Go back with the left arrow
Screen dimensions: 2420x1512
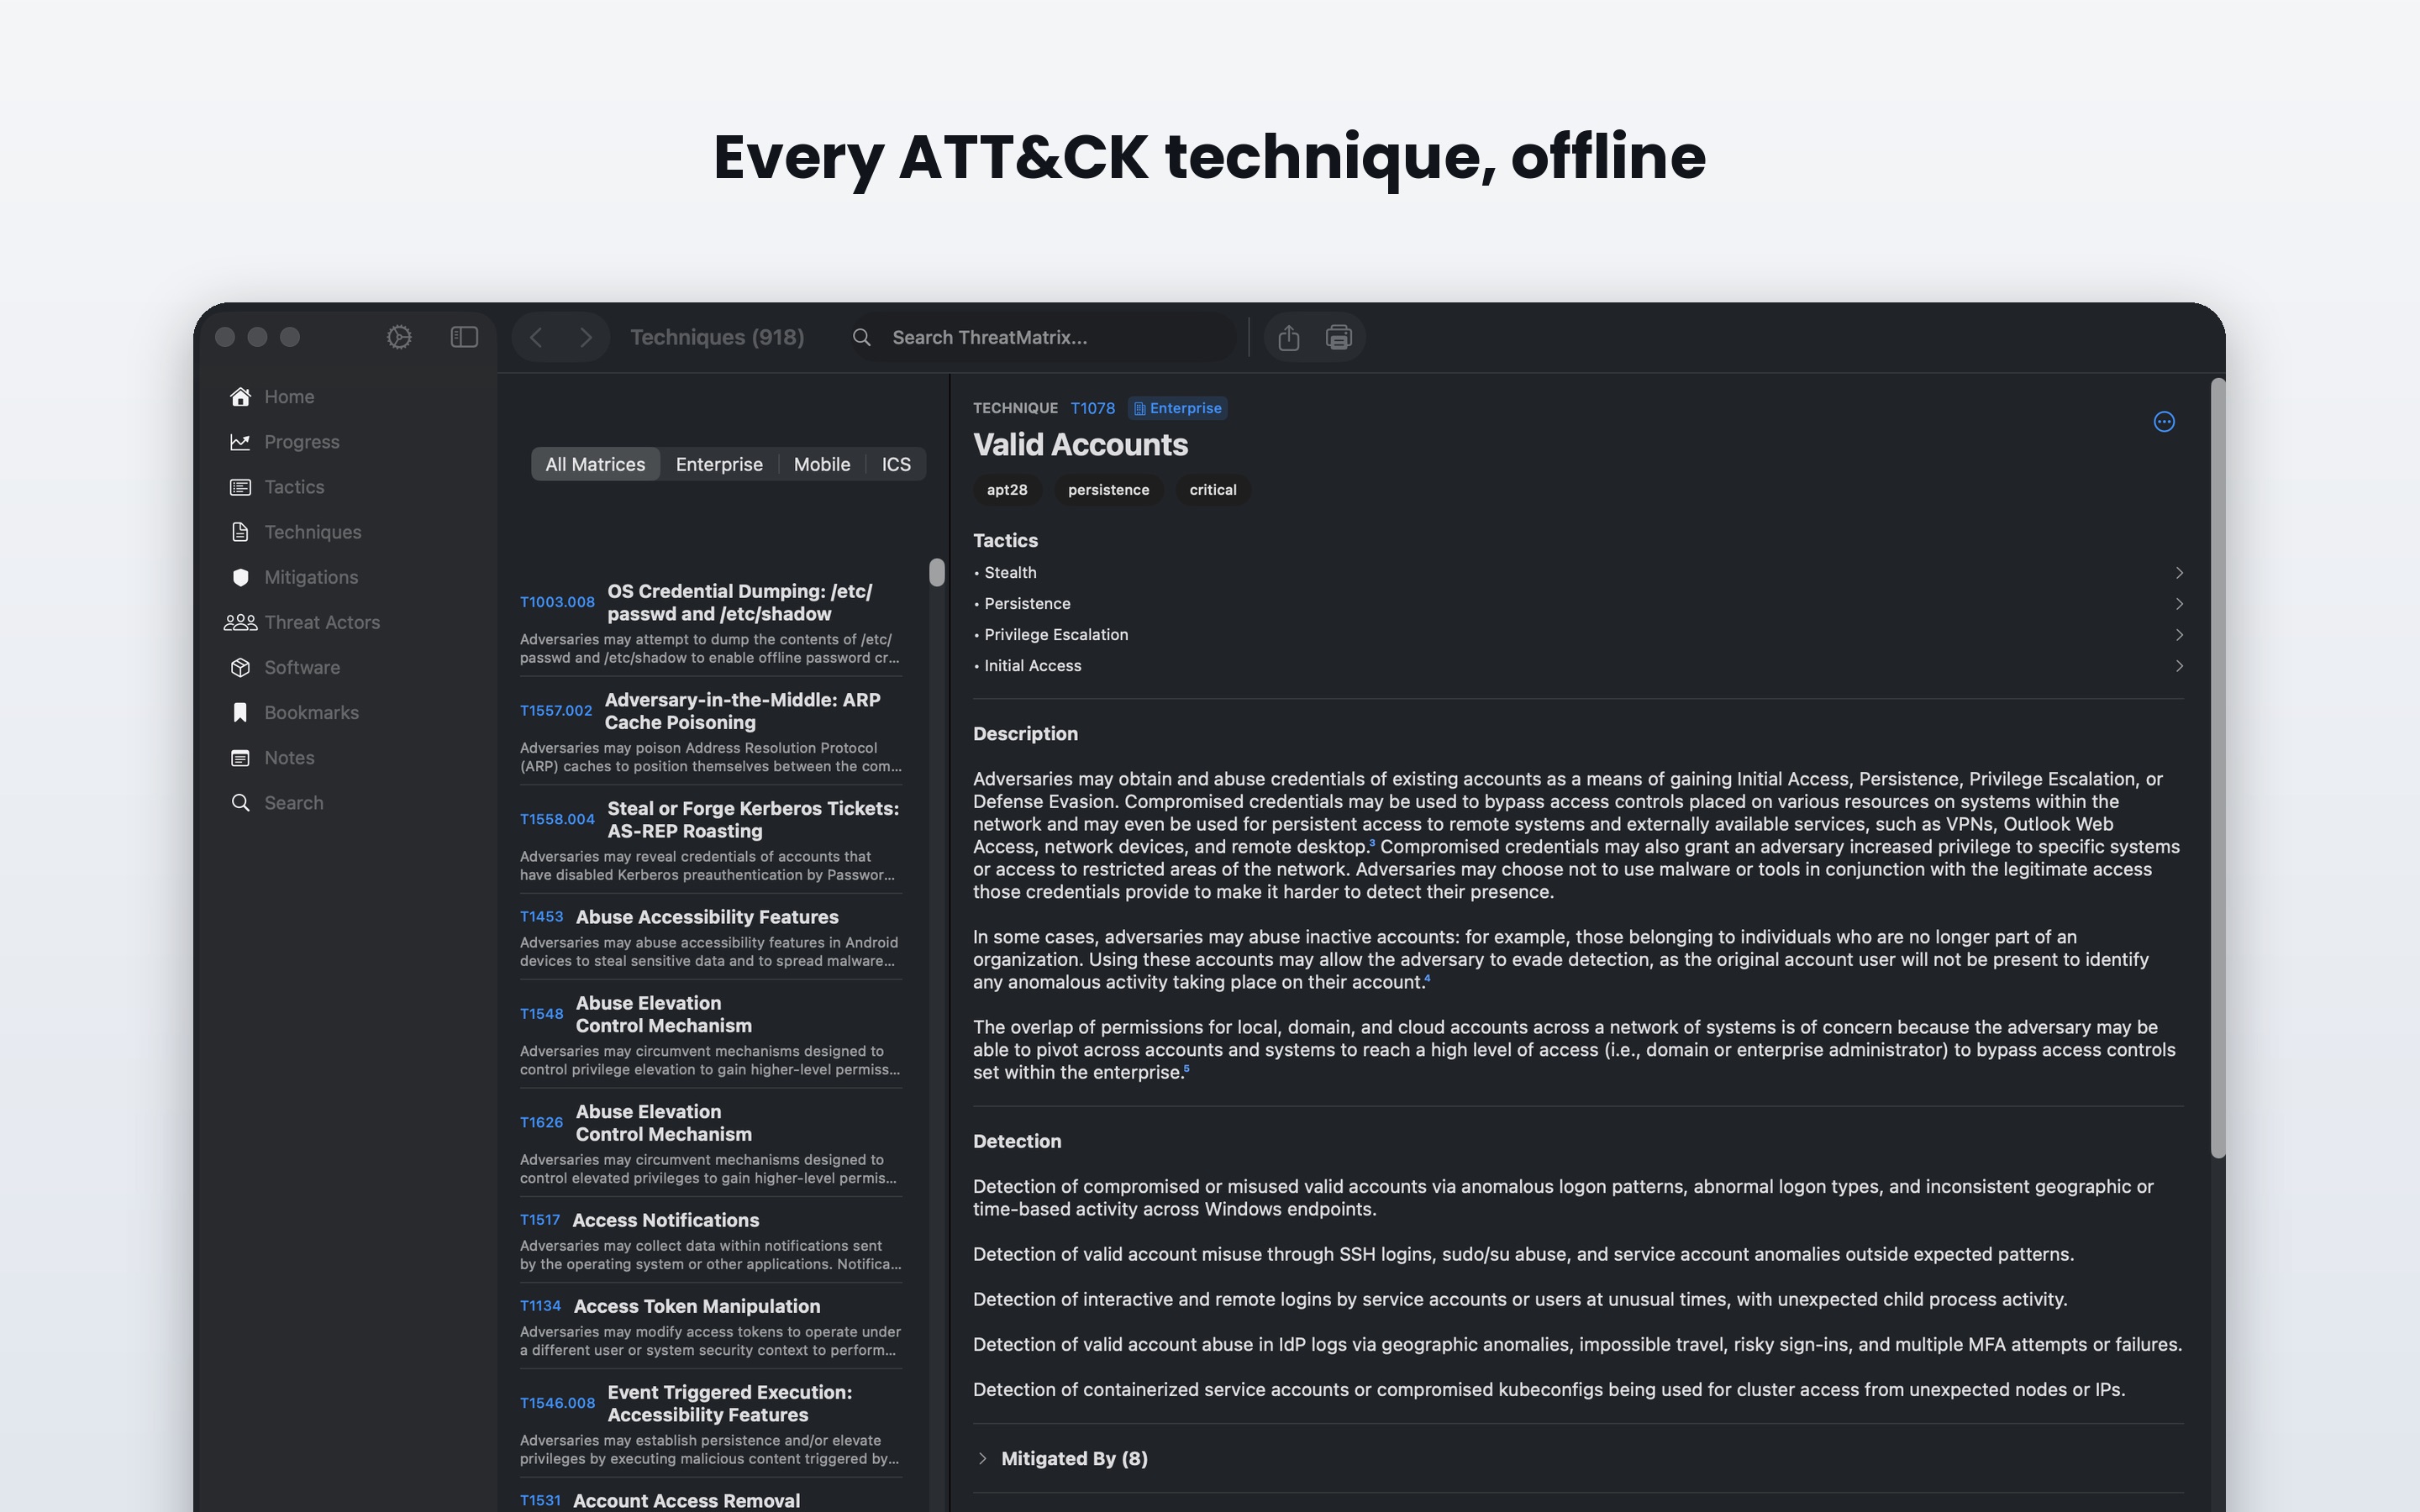(536, 338)
